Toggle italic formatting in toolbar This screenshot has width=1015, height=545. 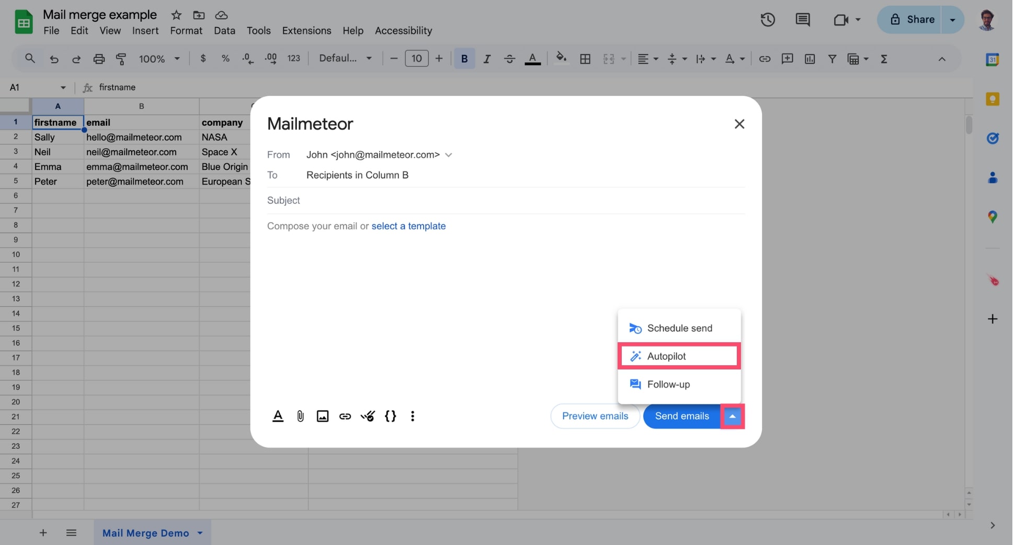point(487,59)
